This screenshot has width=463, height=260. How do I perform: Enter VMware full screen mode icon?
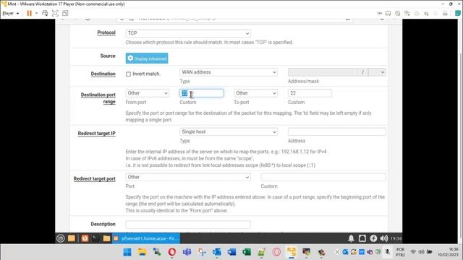[x=55, y=13]
